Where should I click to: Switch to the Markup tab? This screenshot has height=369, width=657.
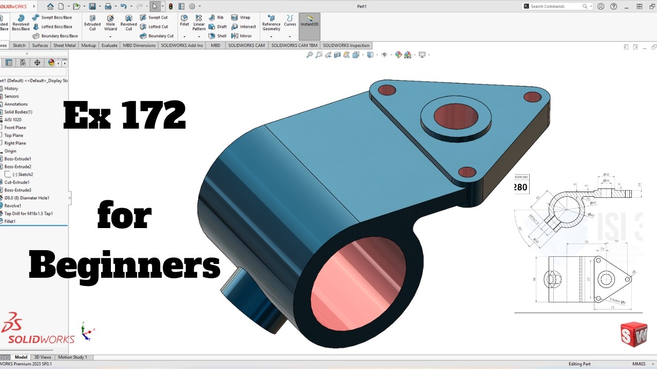pyautogui.click(x=89, y=45)
